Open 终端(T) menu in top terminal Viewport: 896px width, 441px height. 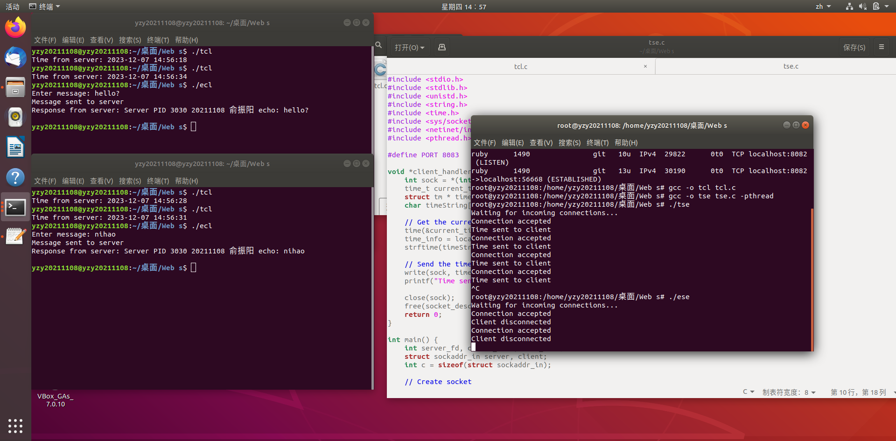pos(158,40)
